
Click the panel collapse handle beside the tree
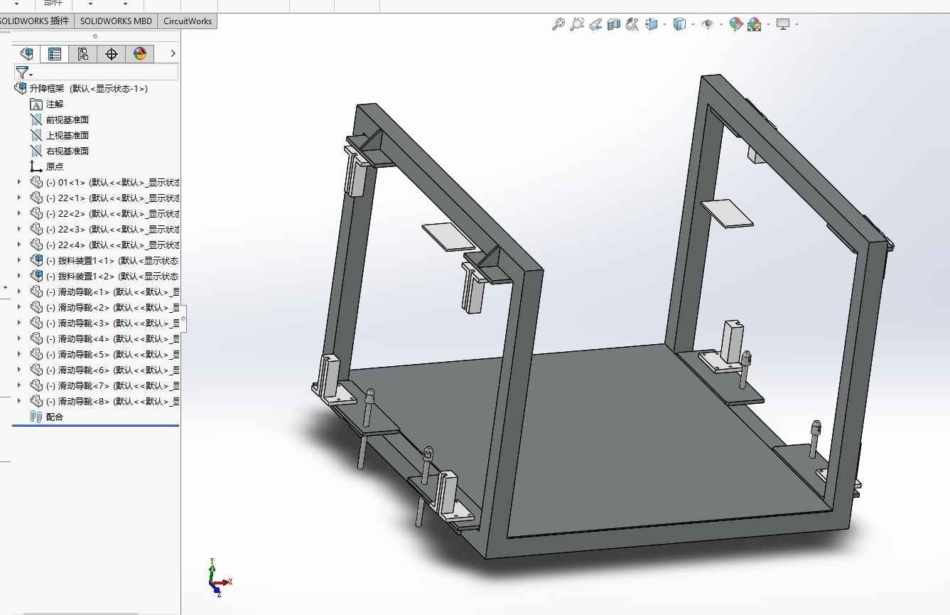183,319
